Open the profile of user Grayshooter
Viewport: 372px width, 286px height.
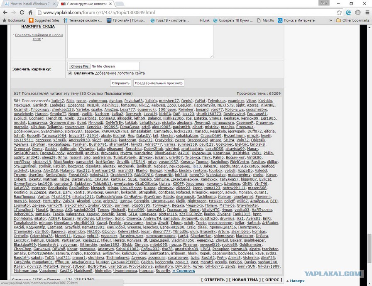click(x=247, y=205)
